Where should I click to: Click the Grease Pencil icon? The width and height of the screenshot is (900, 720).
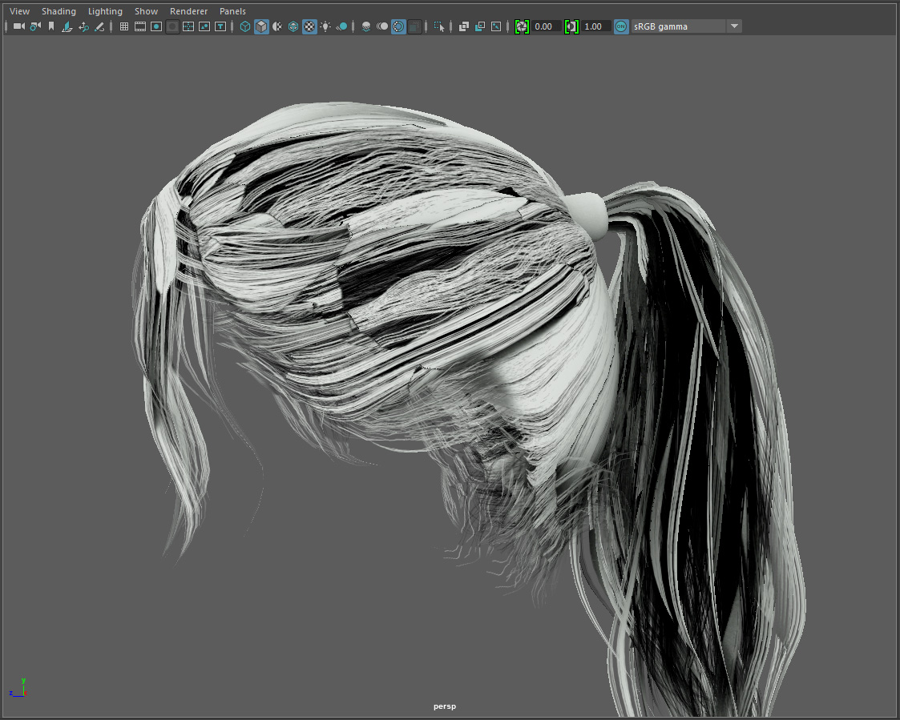coord(99,26)
